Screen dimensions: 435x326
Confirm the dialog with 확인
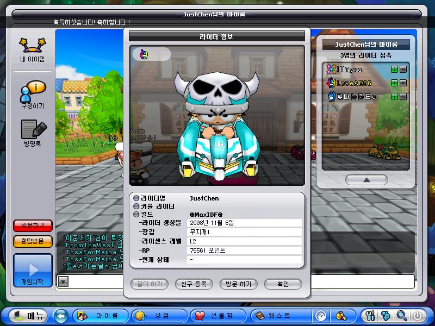tap(283, 284)
